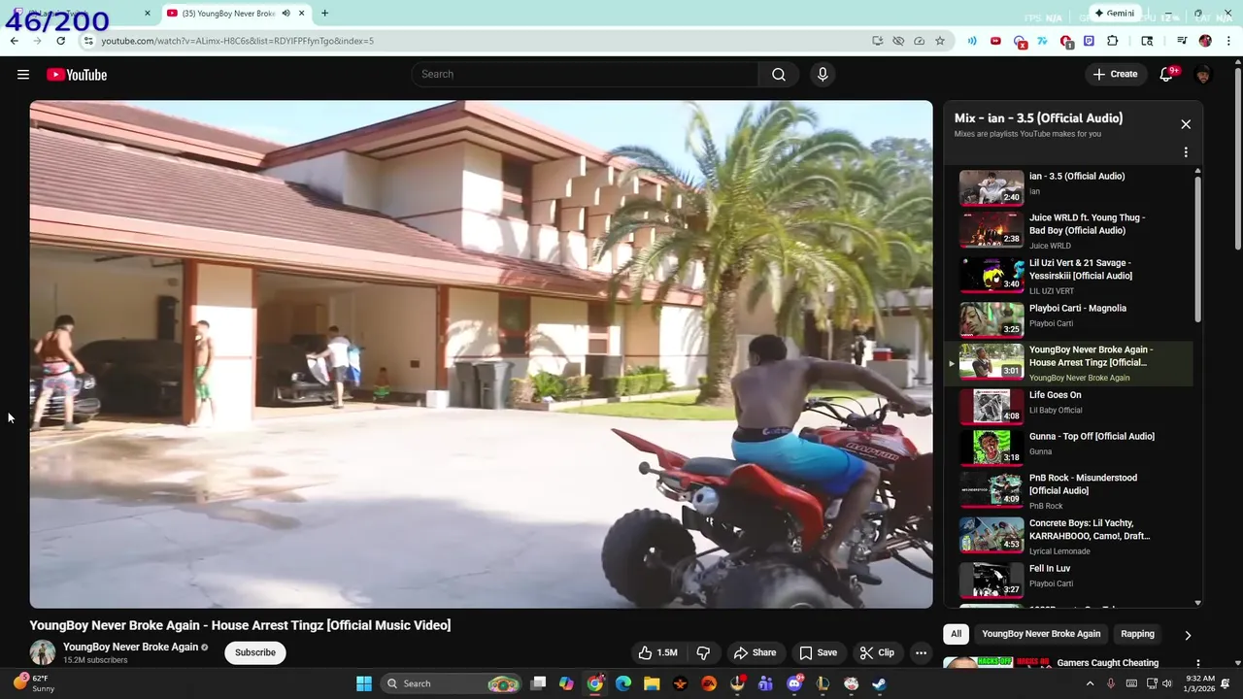Select the Rapping filter chip

(1137, 634)
